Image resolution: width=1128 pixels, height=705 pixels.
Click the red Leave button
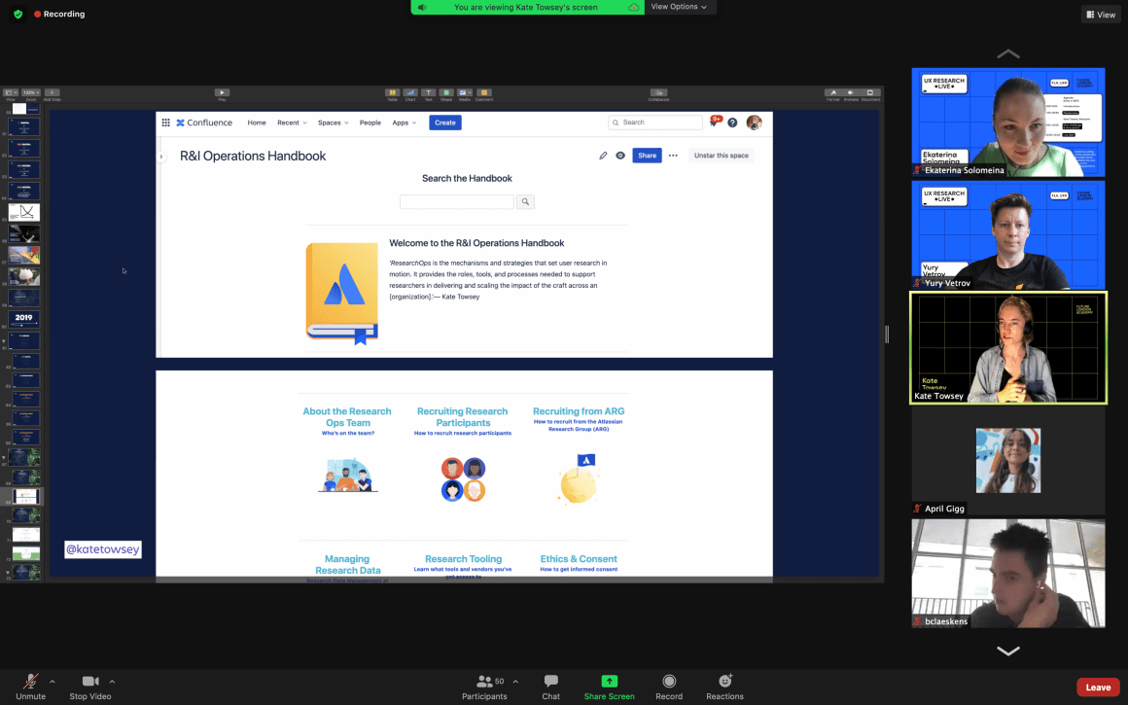pyautogui.click(x=1098, y=687)
